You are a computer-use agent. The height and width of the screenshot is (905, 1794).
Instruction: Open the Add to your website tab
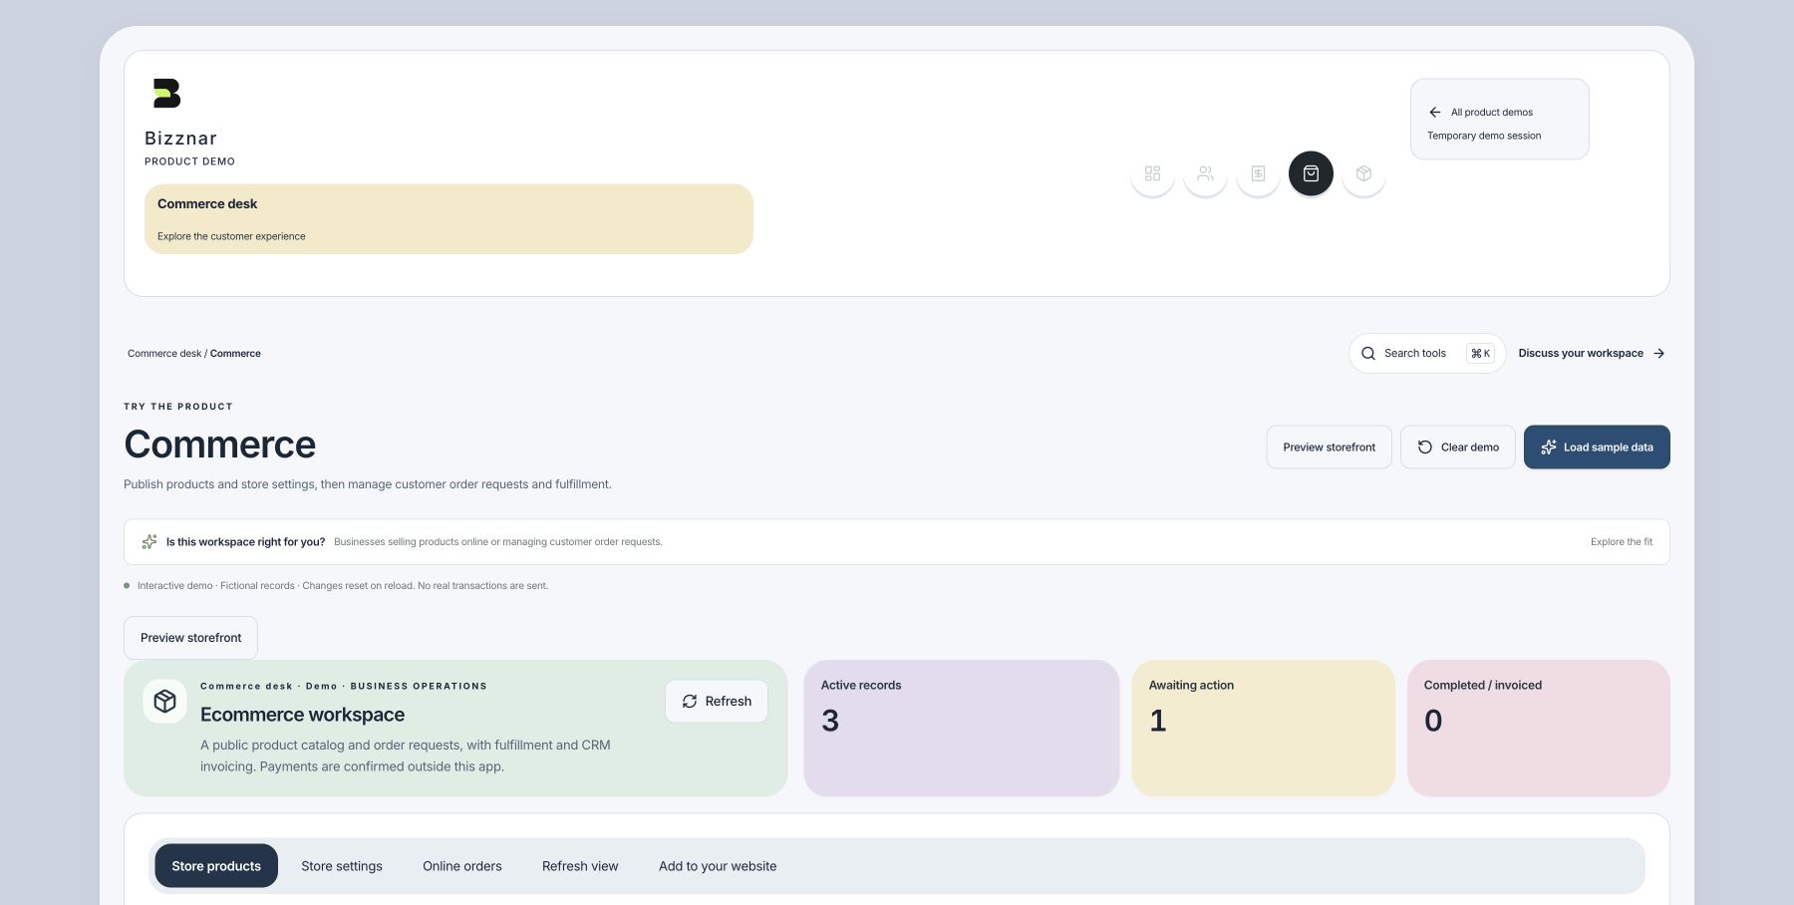tap(718, 866)
